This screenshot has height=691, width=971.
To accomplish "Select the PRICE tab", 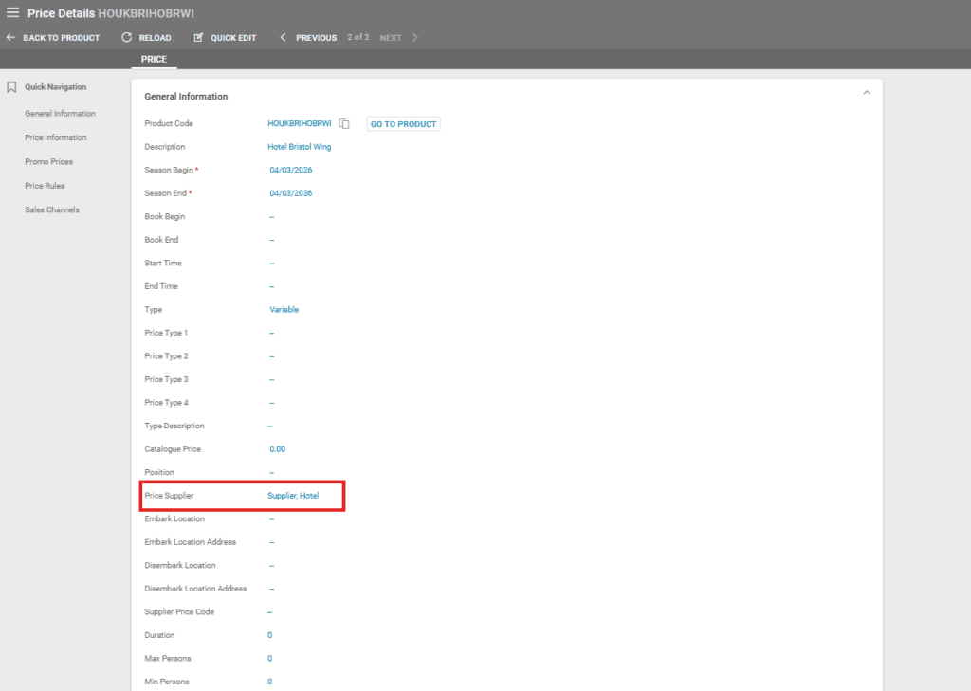I will [x=154, y=60].
